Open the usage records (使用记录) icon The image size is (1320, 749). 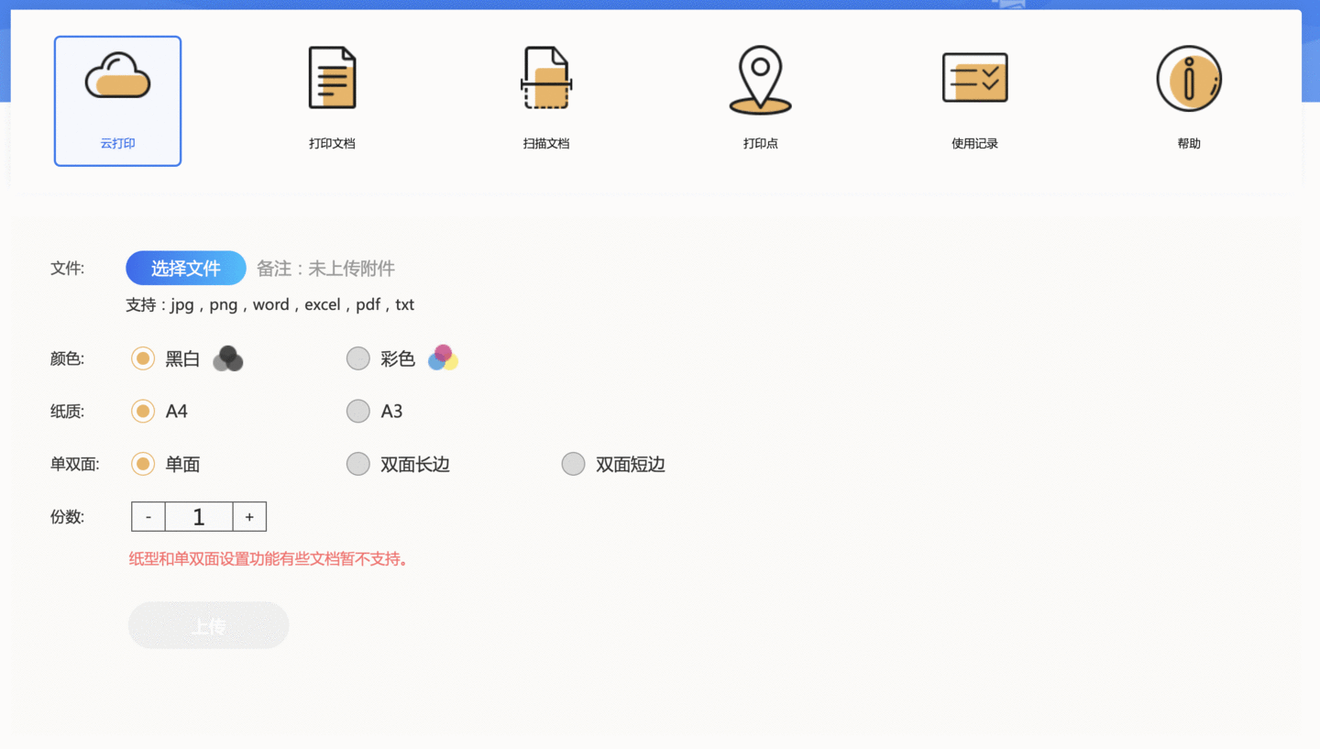[x=974, y=78]
